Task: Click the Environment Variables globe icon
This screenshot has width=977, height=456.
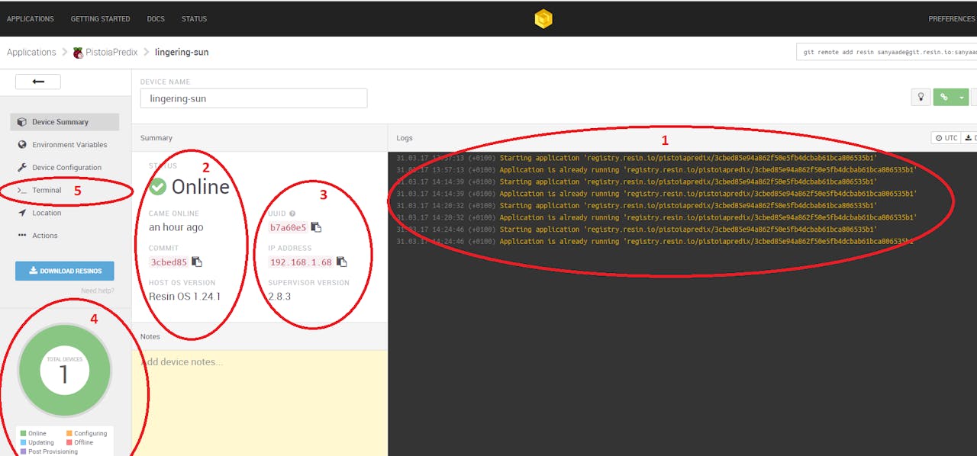Action: pyautogui.click(x=22, y=145)
